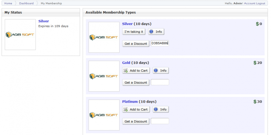Open the Silver link in My Status
Screen dimensions: 271x135
click(44, 21)
